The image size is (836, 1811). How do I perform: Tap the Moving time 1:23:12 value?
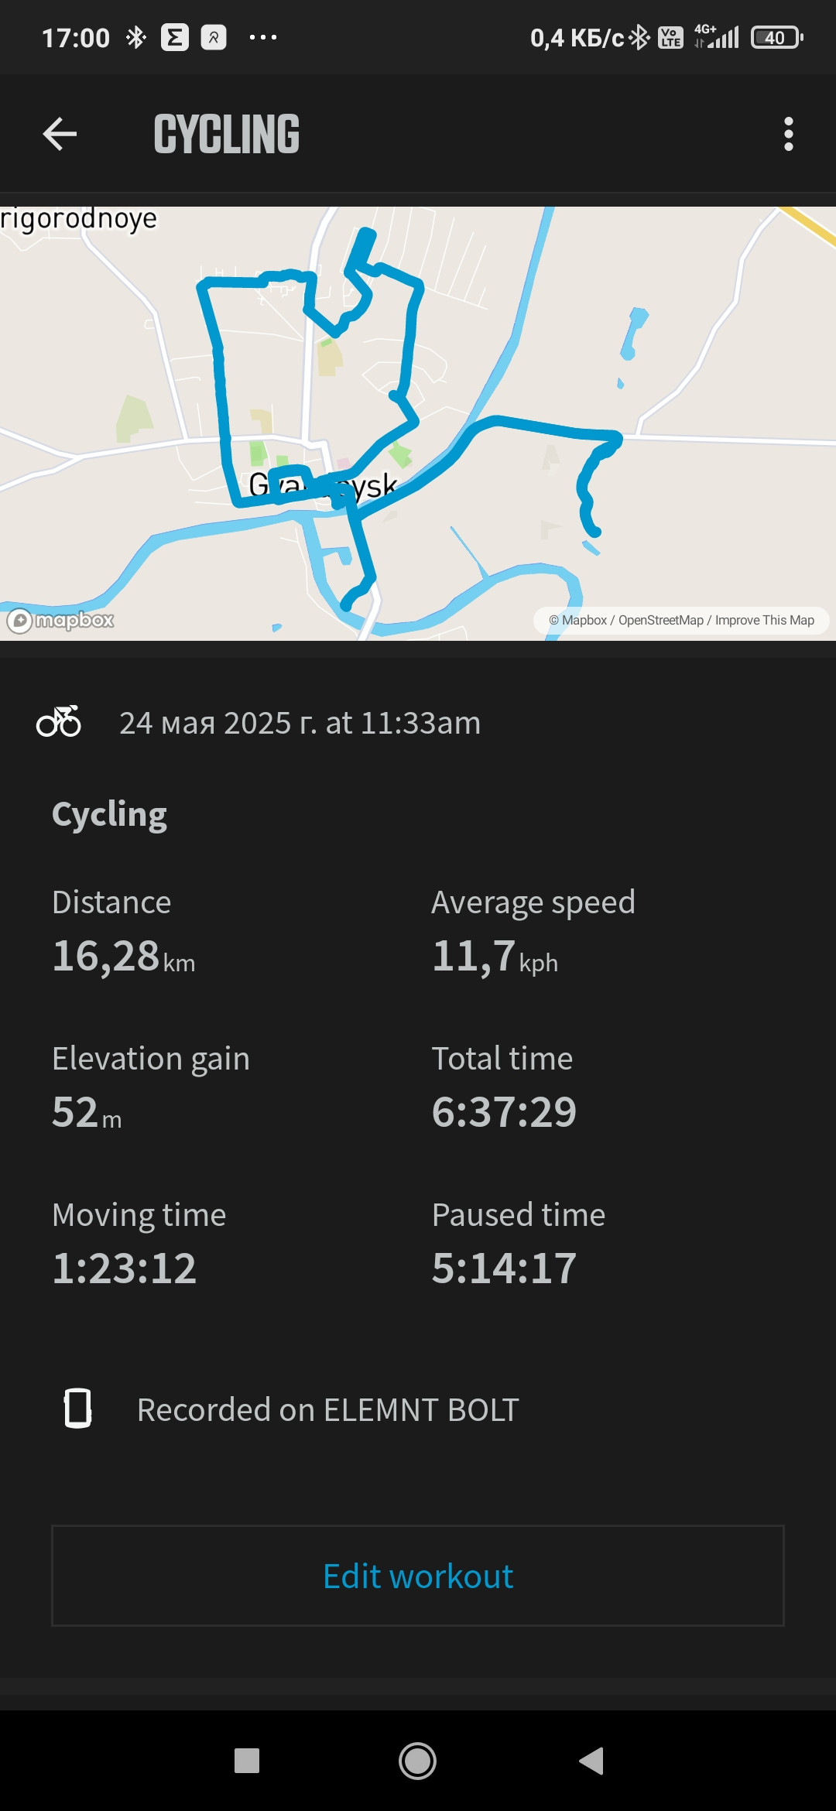pos(125,1268)
